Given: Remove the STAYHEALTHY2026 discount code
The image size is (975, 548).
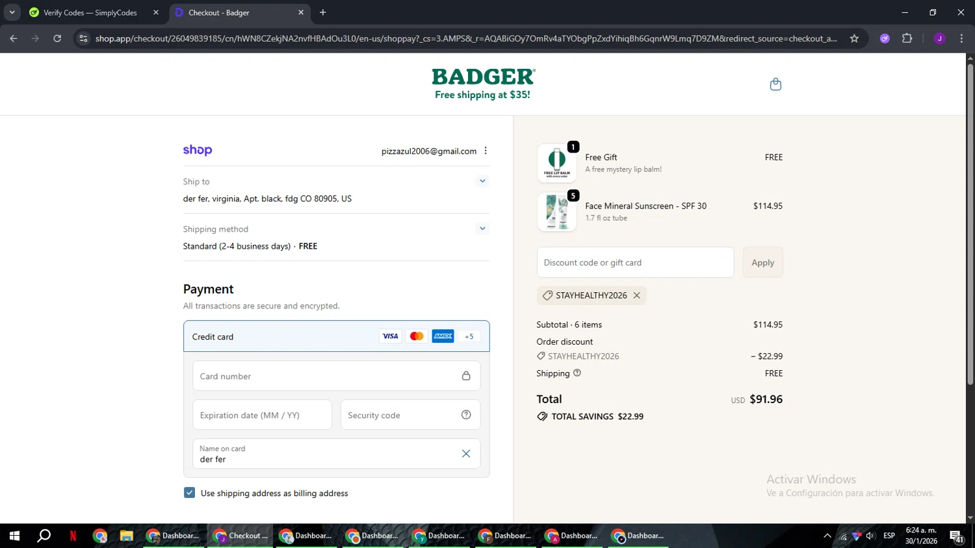Looking at the screenshot, I should coord(637,295).
